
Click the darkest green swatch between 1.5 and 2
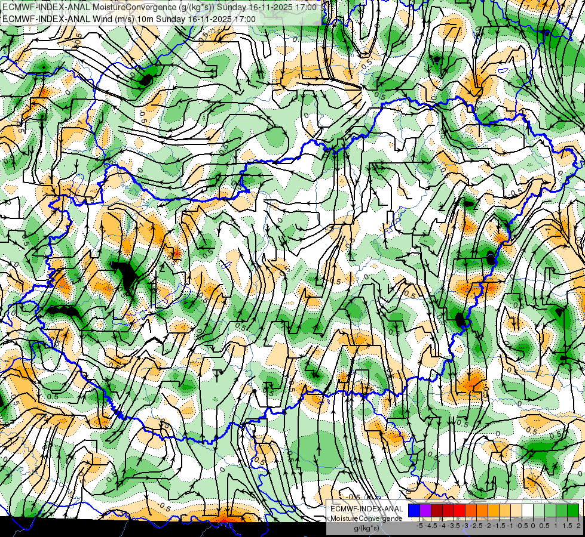572,511
